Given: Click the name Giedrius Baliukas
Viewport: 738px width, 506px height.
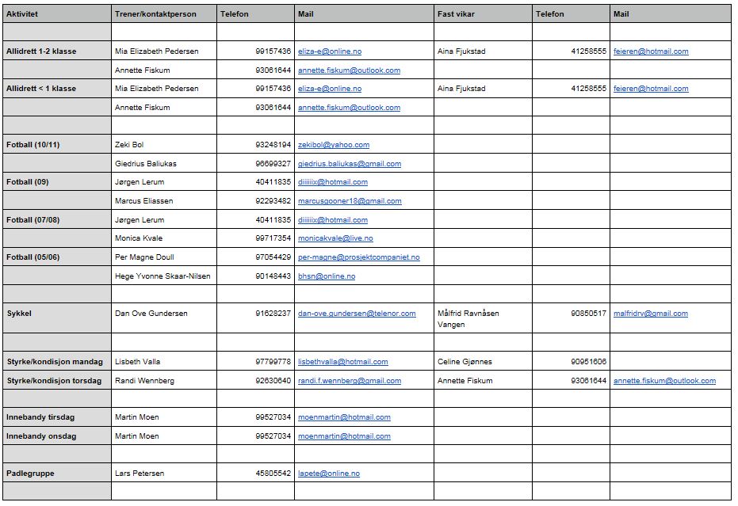Looking at the screenshot, I should (145, 164).
